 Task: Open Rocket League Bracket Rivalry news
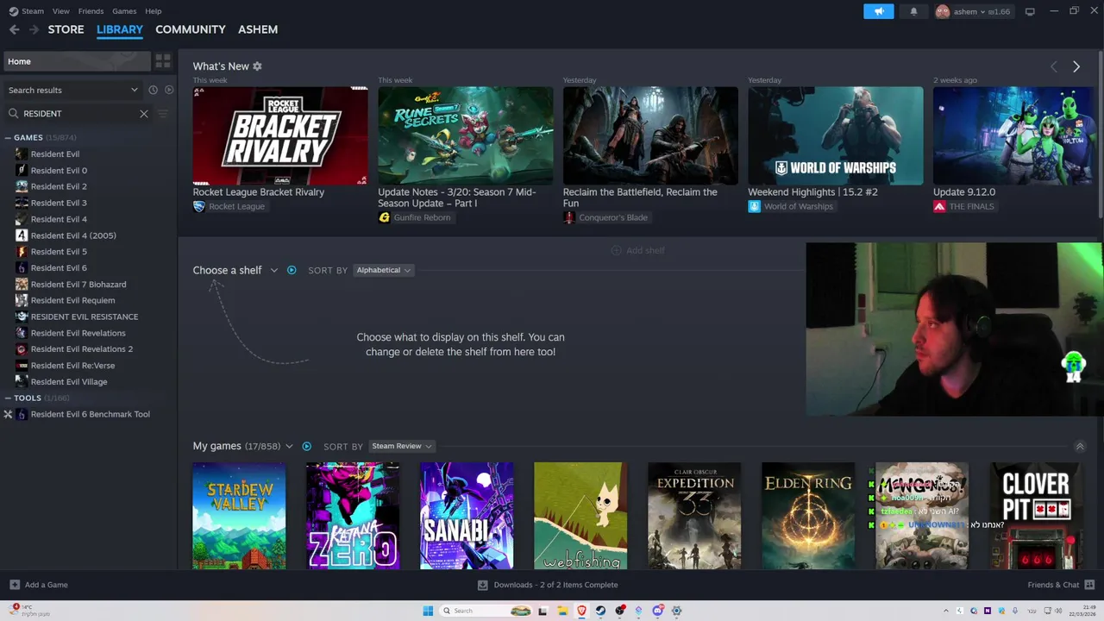click(280, 135)
